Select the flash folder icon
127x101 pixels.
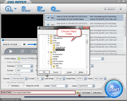(x=51, y=52)
